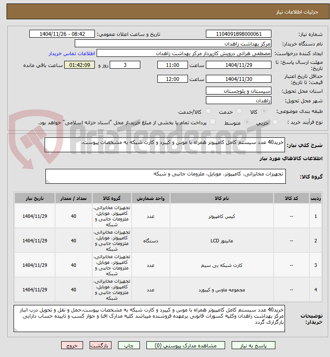The width and height of the screenshot is (330, 357).
Task: Click quantity 40 in کیس کامپیوتر row
Action: click(x=73, y=216)
